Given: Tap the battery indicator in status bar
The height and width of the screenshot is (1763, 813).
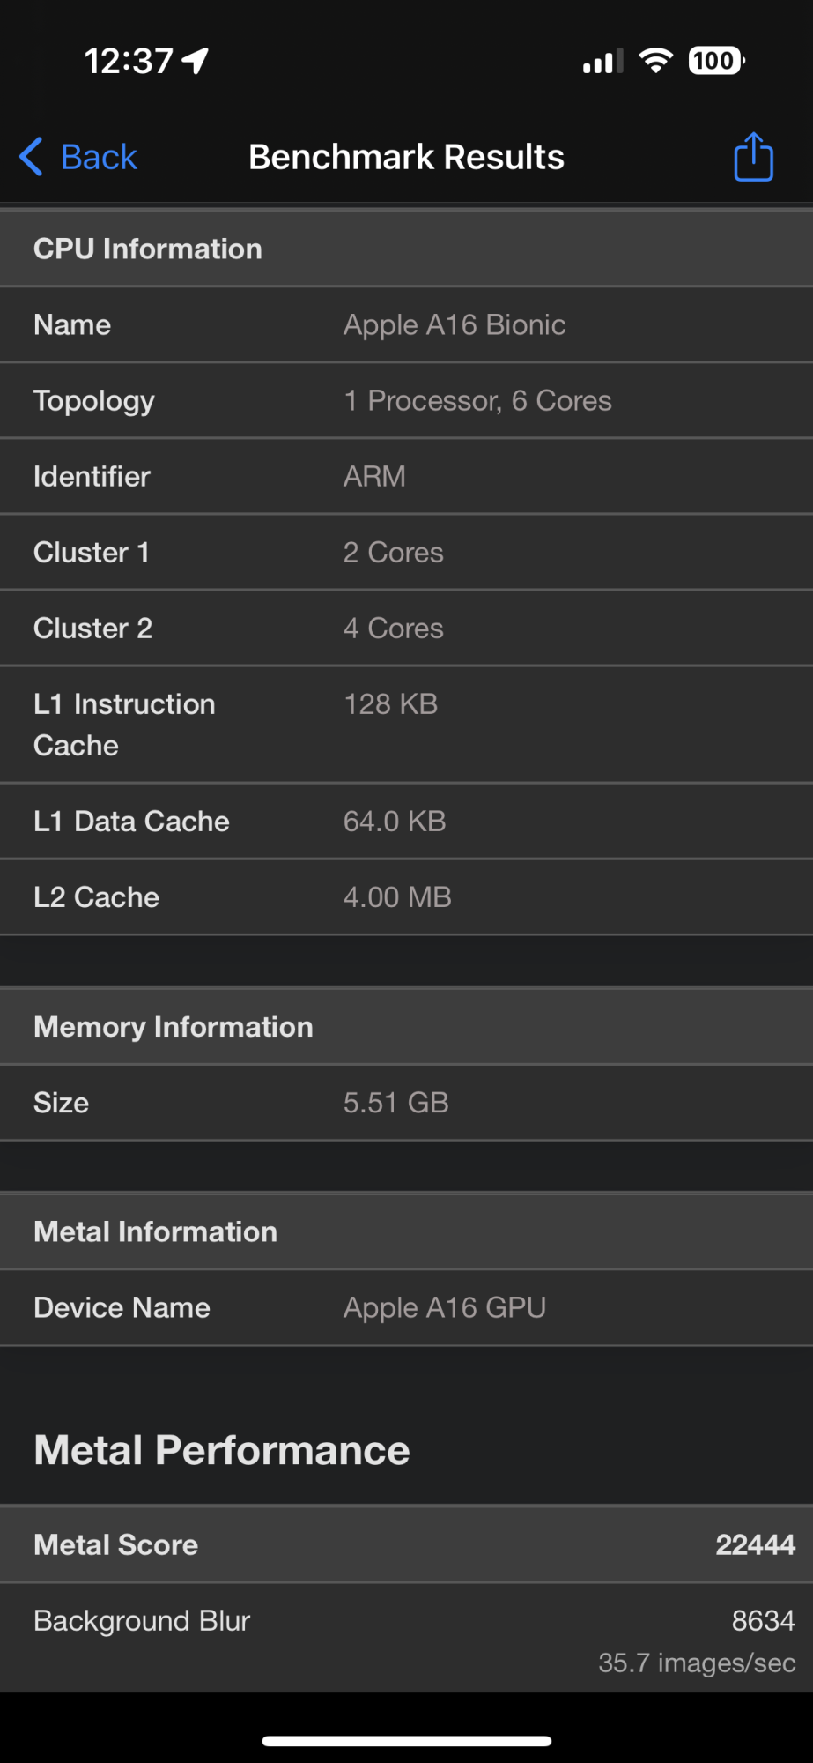Looking at the screenshot, I should pos(716,61).
